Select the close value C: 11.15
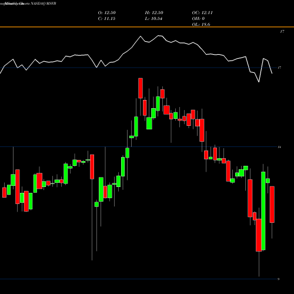 pyautogui.click(x=106, y=19)
